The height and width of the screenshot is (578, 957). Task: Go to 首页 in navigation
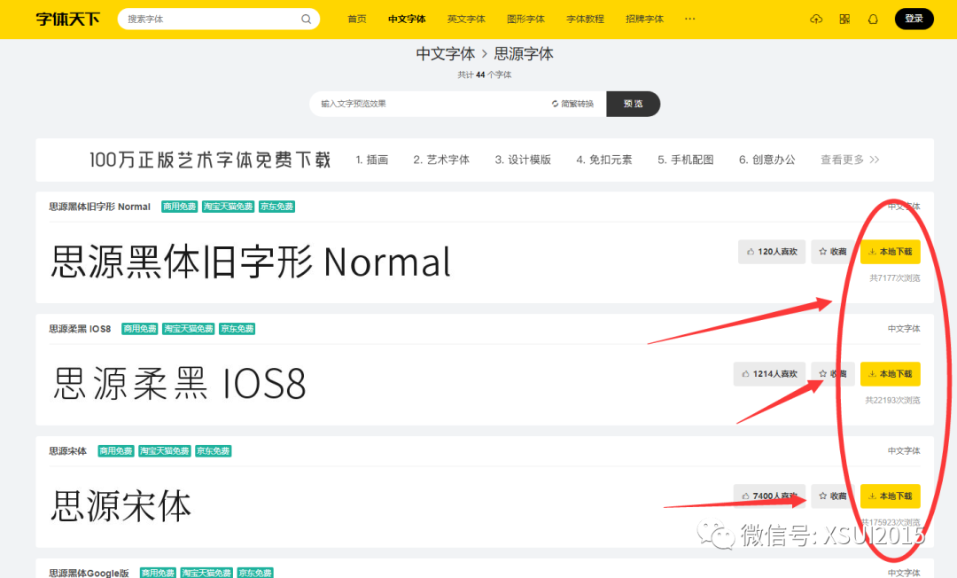pyautogui.click(x=357, y=19)
